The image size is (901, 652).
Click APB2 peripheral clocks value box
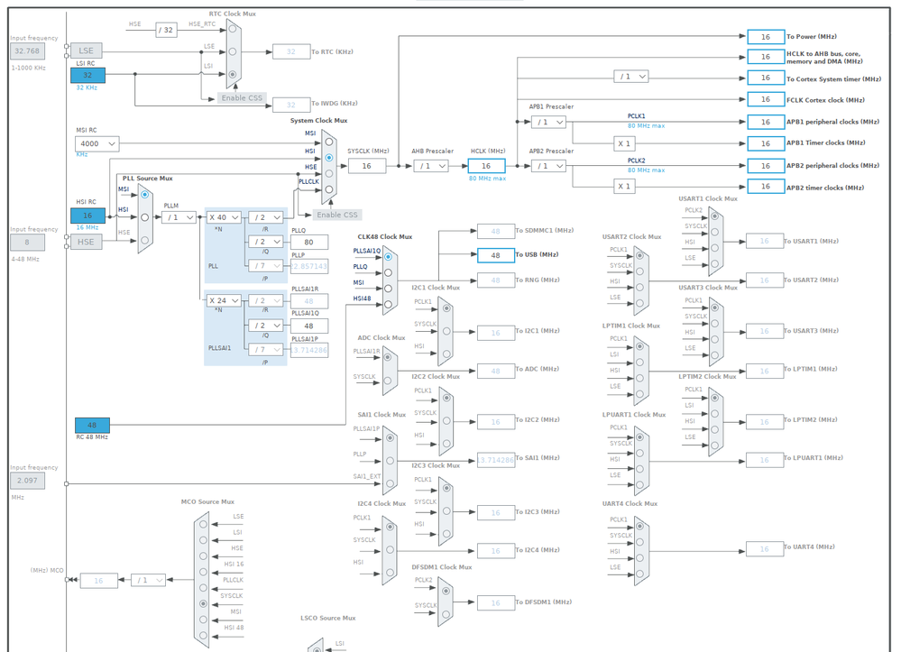pyautogui.click(x=766, y=166)
